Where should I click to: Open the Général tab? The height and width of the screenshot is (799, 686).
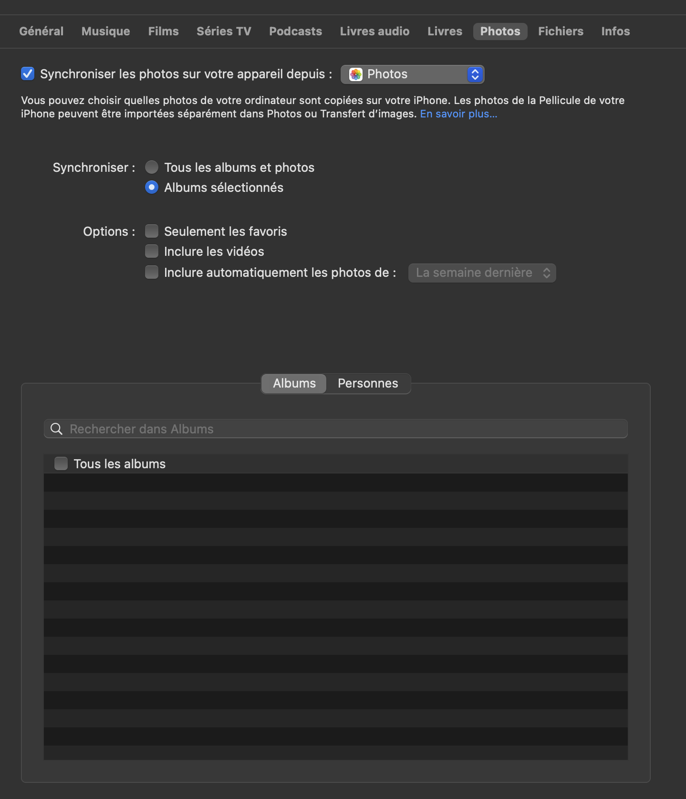41,32
